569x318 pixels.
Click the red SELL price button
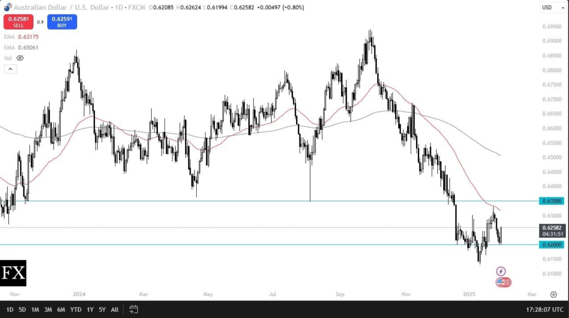pyautogui.click(x=18, y=22)
